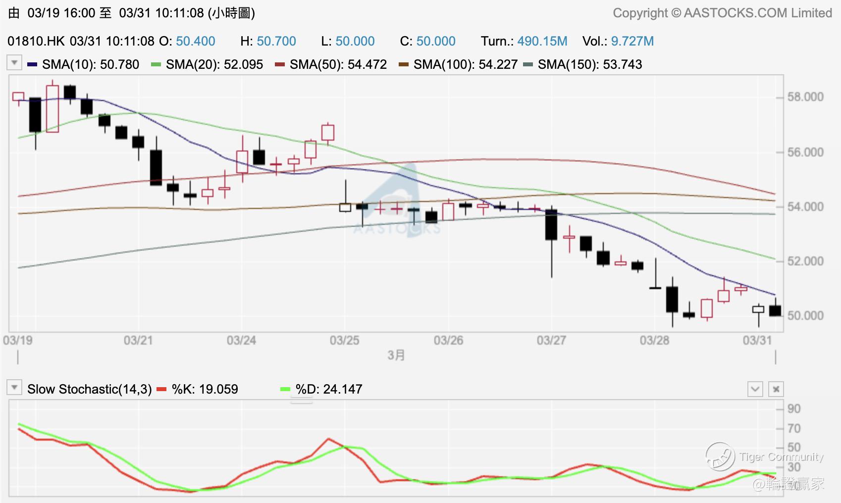Viewport: 841px width, 503px height.
Task: Click the high price H: 50.700
Action: 268,41
